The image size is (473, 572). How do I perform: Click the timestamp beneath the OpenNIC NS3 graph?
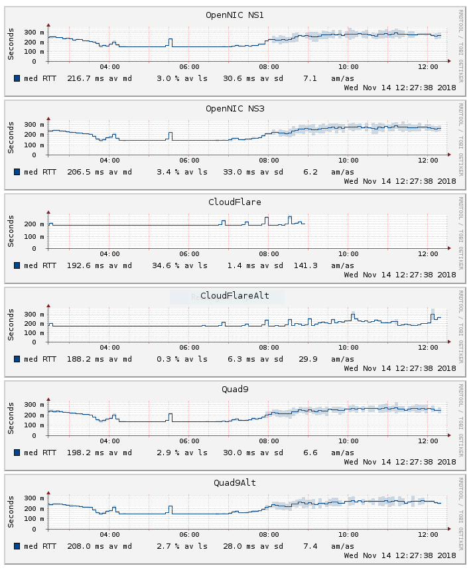click(400, 180)
